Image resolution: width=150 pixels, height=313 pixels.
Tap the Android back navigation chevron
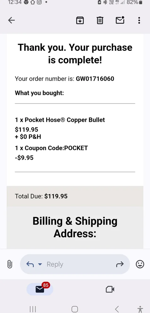tap(117, 309)
